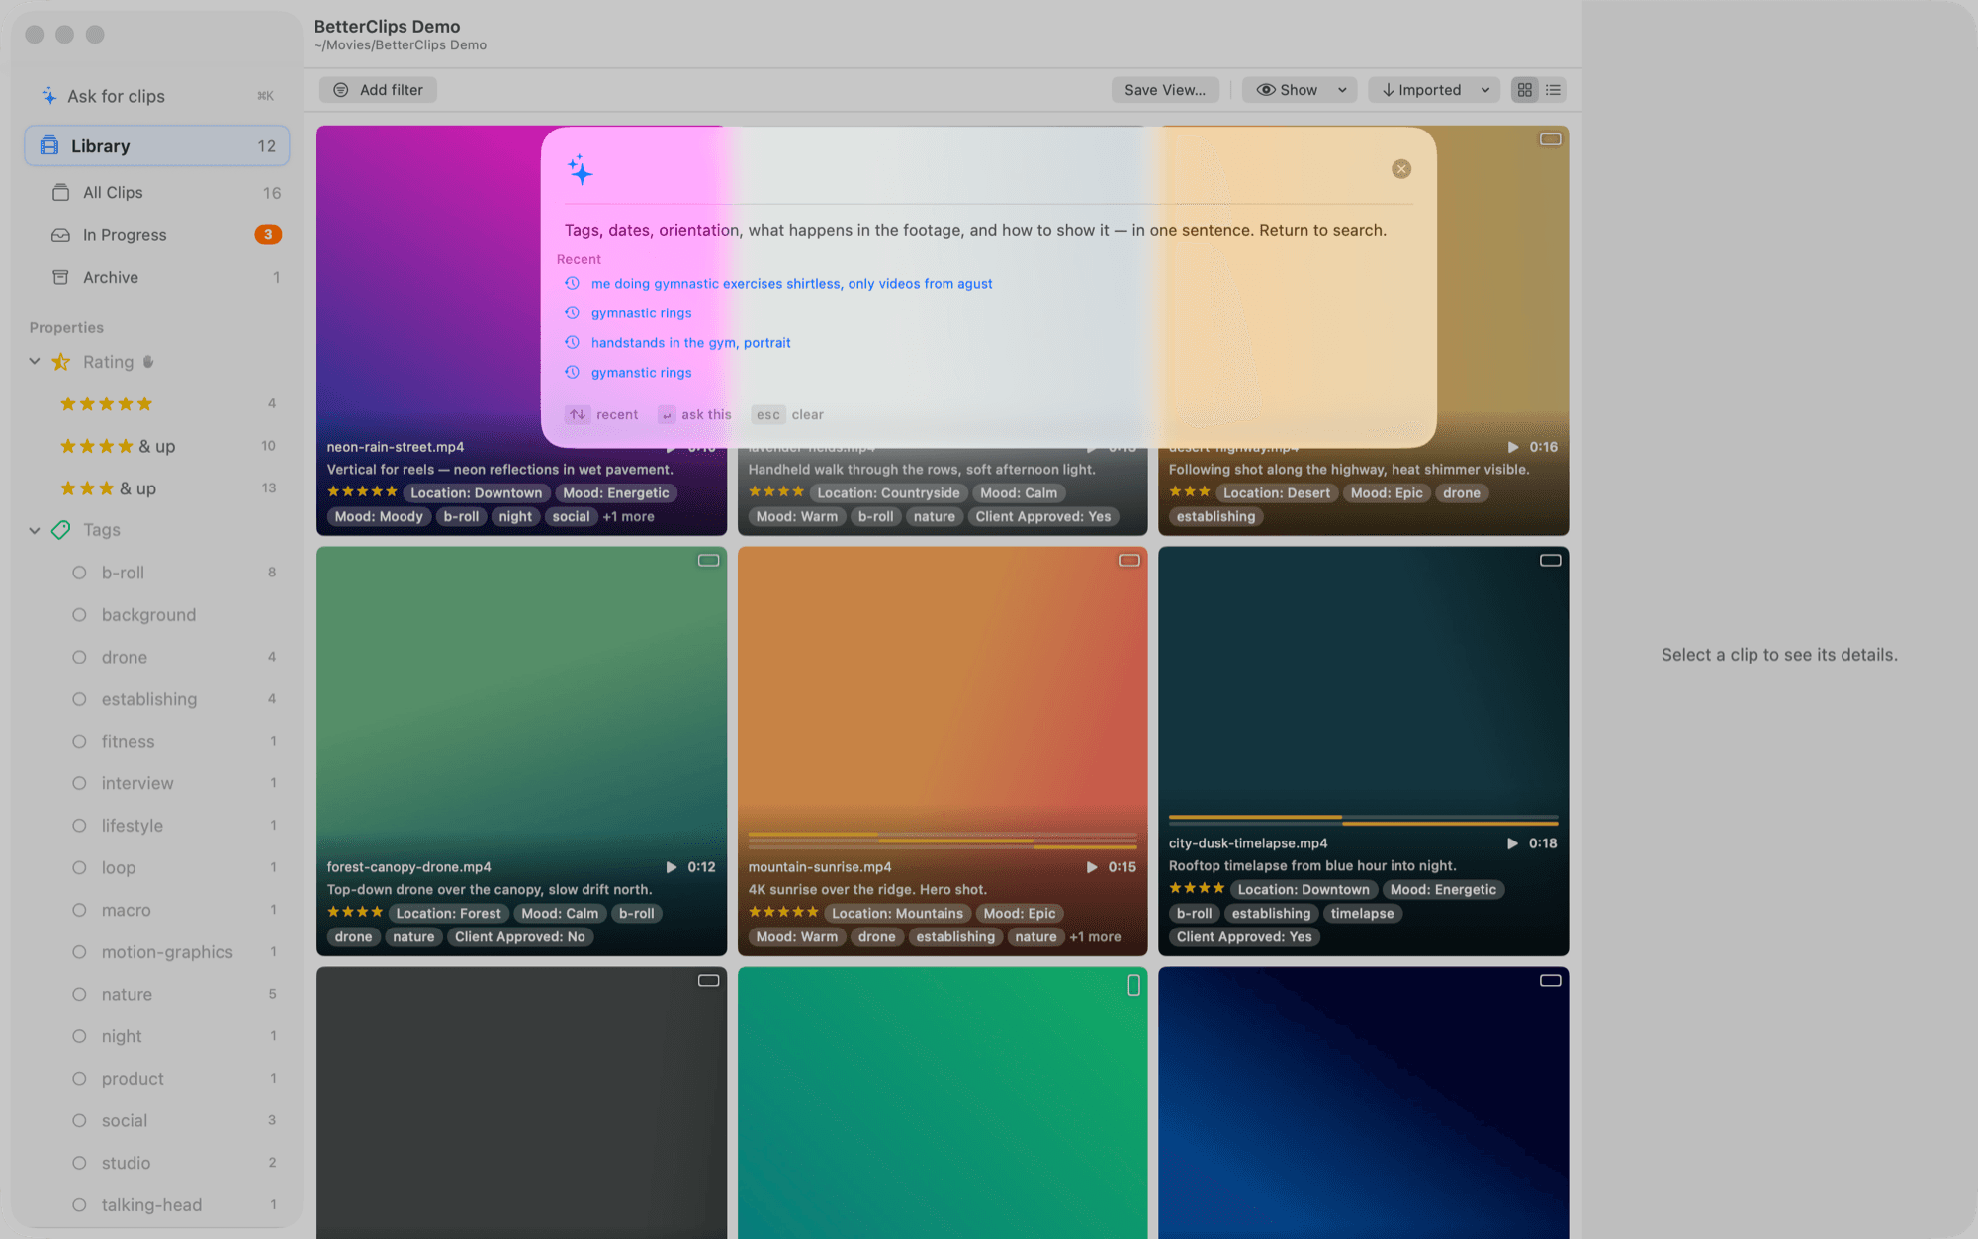
Task: Select recent query 'gymanstic rings'
Action: 641,373
